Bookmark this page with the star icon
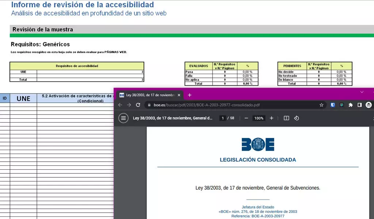Screen dimensions: 374x219 pos(321,105)
